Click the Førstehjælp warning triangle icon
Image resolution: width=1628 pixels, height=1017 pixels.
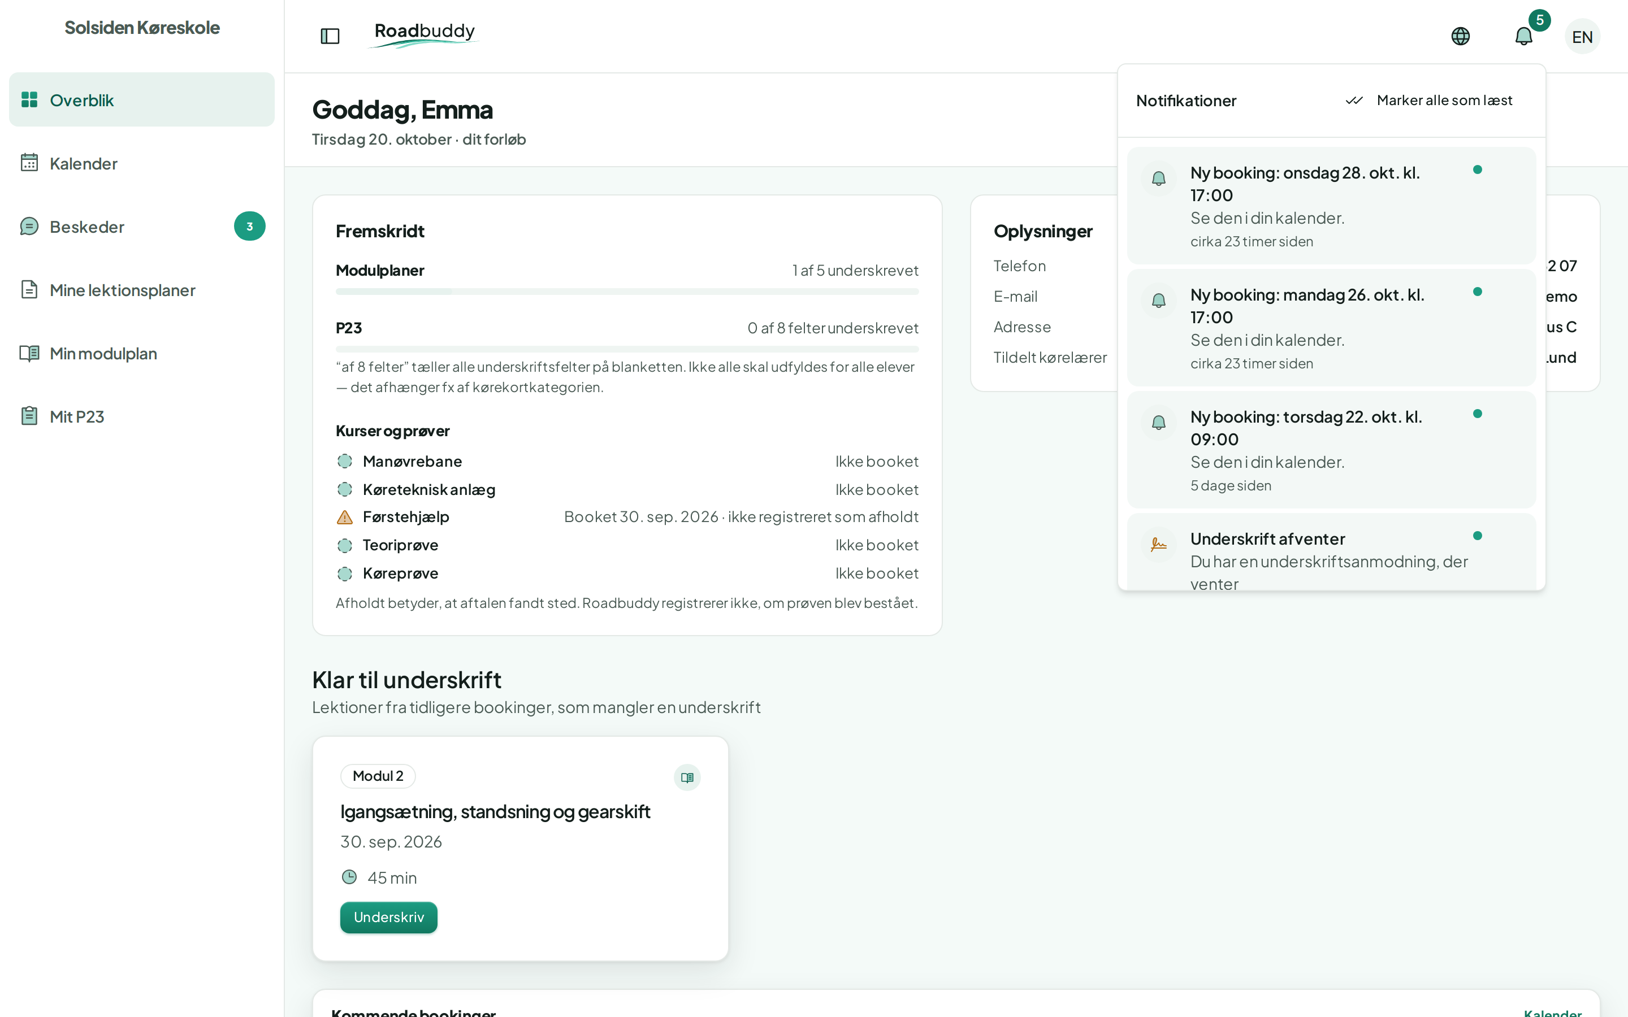click(x=344, y=517)
